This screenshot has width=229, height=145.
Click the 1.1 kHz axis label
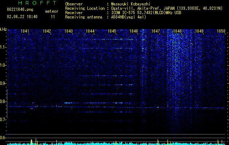pos(3,47)
